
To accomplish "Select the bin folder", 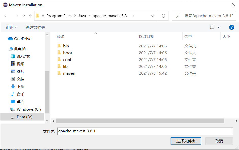I will point(66,46).
